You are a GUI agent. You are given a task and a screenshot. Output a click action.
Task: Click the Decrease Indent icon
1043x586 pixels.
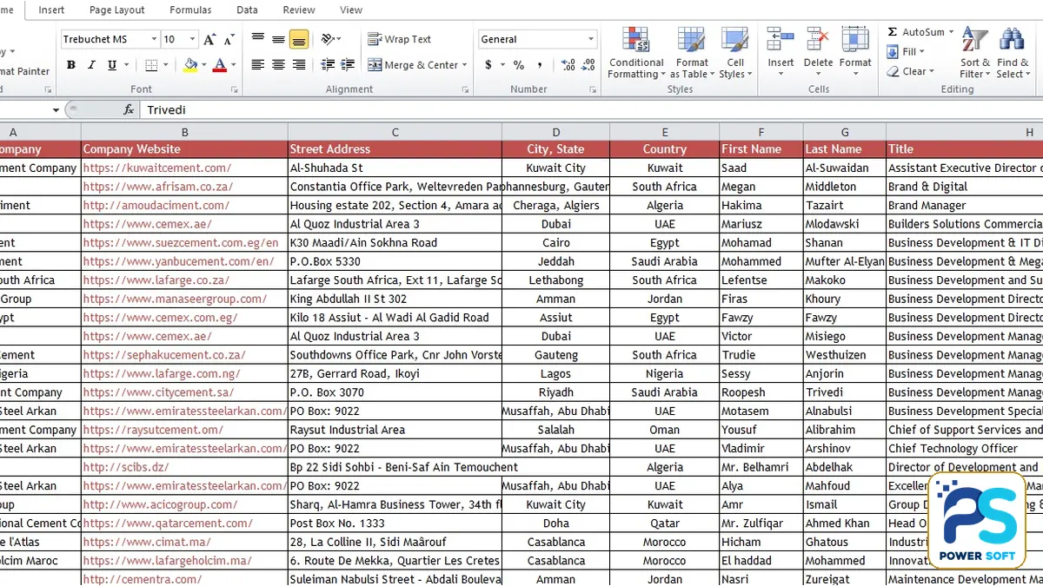(329, 65)
